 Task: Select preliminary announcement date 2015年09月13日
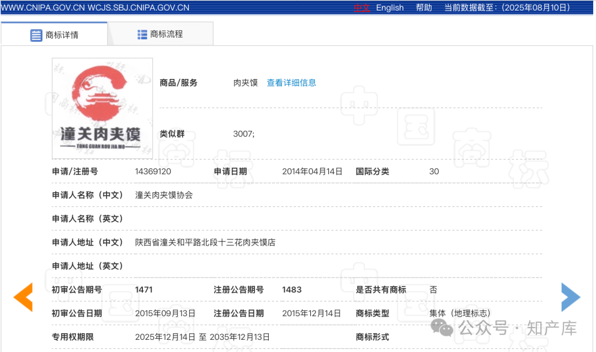[x=165, y=313]
